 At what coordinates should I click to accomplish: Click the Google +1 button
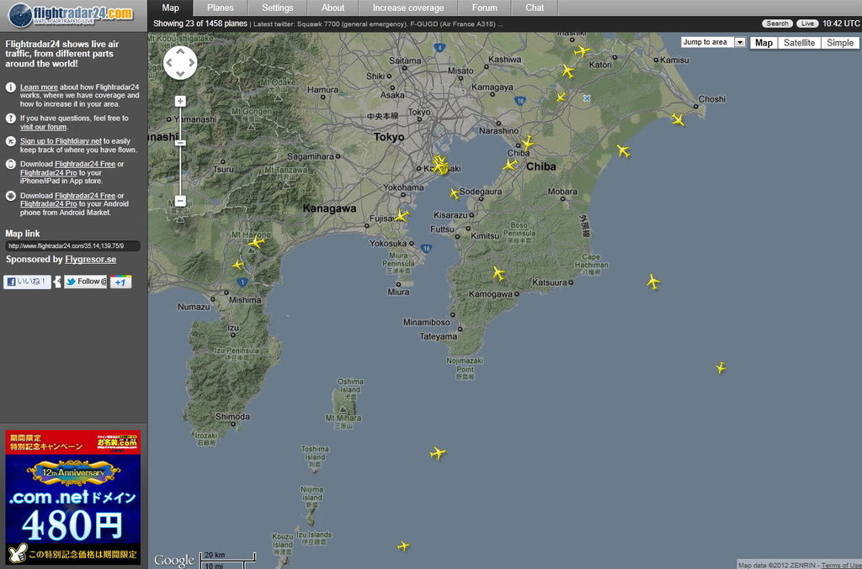[120, 282]
